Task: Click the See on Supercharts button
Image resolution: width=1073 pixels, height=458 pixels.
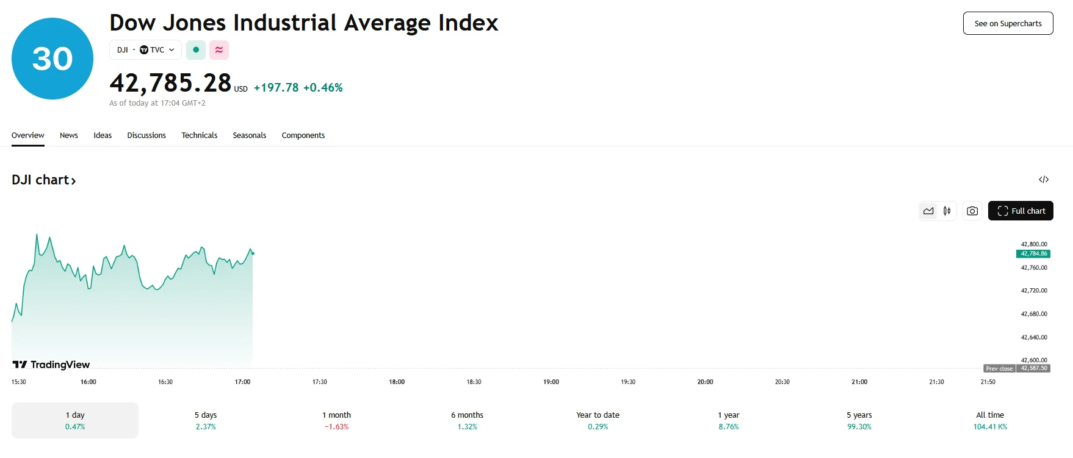Action: (x=1008, y=23)
